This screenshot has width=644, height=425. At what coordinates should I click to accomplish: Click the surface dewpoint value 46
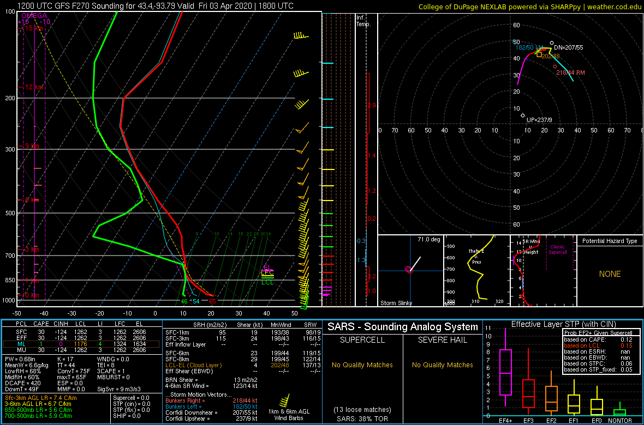point(184,301)
